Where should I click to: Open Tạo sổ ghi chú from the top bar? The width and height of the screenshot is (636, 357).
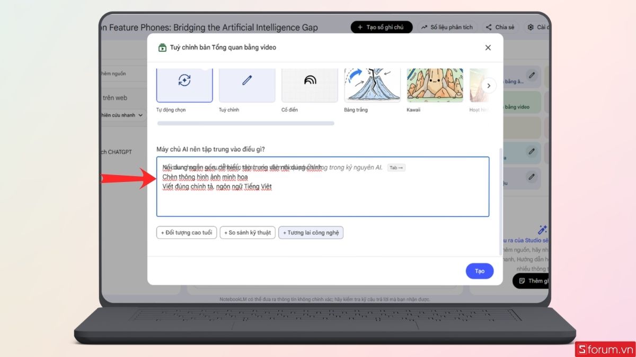coord(382,27)
